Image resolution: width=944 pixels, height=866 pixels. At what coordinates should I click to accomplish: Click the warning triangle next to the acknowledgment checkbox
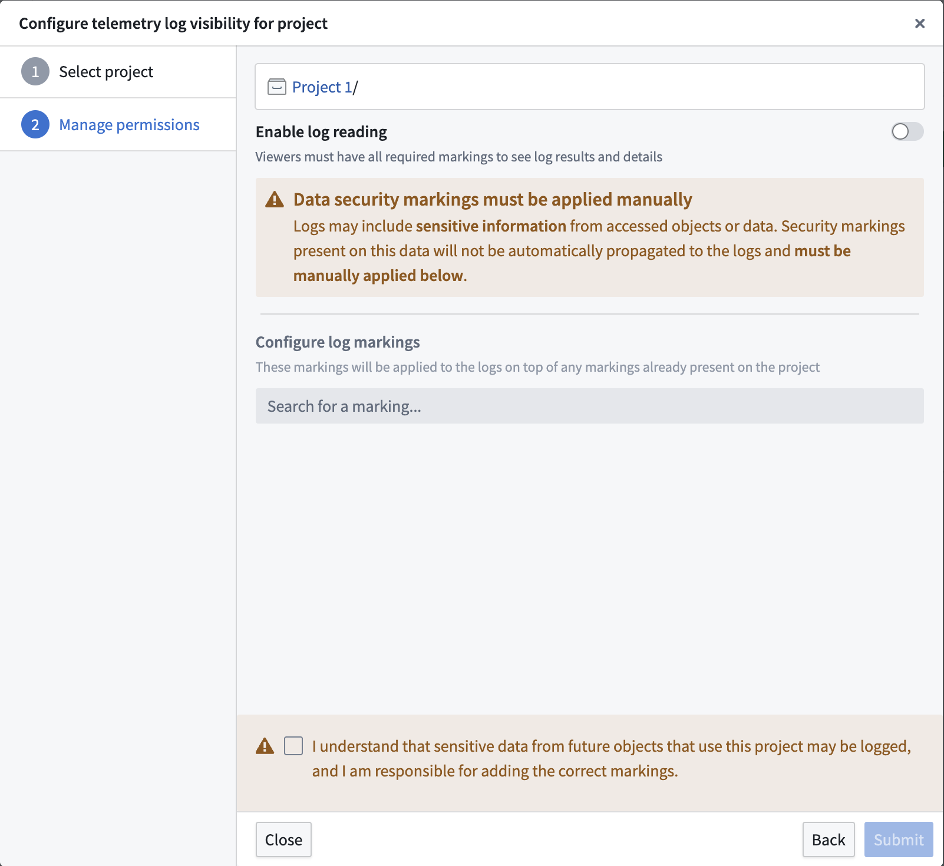[x=266, y=746]
